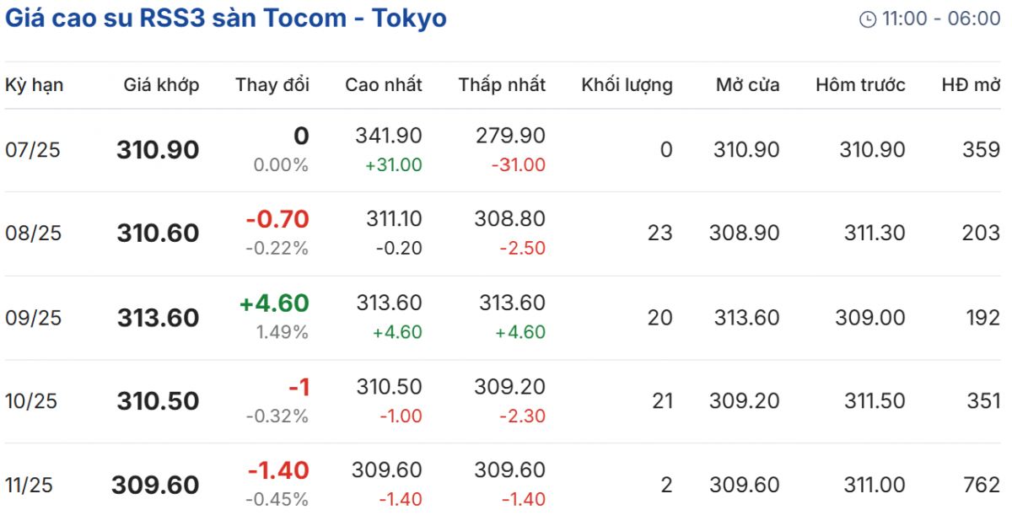Select the Mở cửa column header
1012x526 pixels.
747,84
